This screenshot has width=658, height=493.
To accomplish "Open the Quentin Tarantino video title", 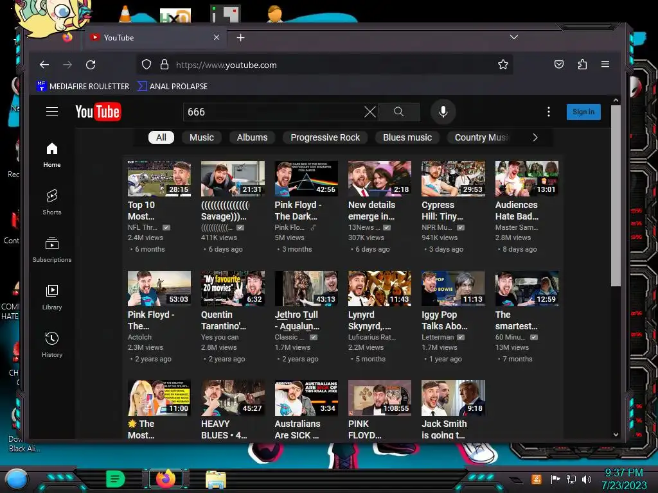I will [x=223, y=320].
